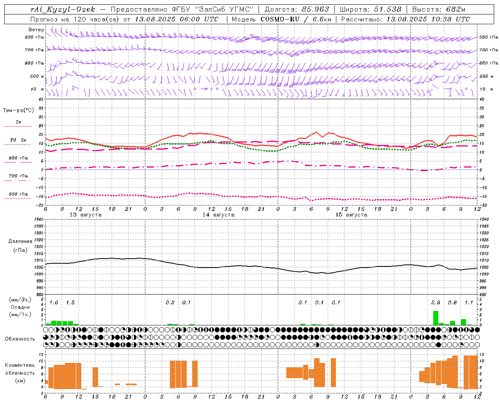The image size is (500, 400).
Task: Click the pink dotted 500 гПа temperature legend line
Action: [x=18, y=198]
